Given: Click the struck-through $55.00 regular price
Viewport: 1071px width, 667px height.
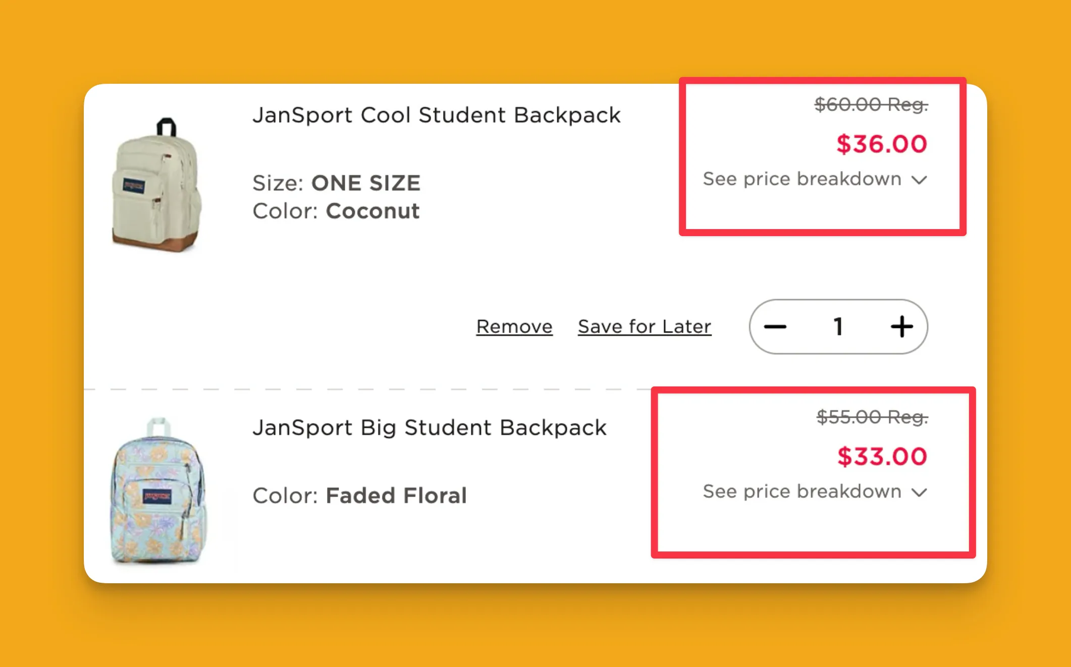Looking at the screenshot, I should [872, 417].
